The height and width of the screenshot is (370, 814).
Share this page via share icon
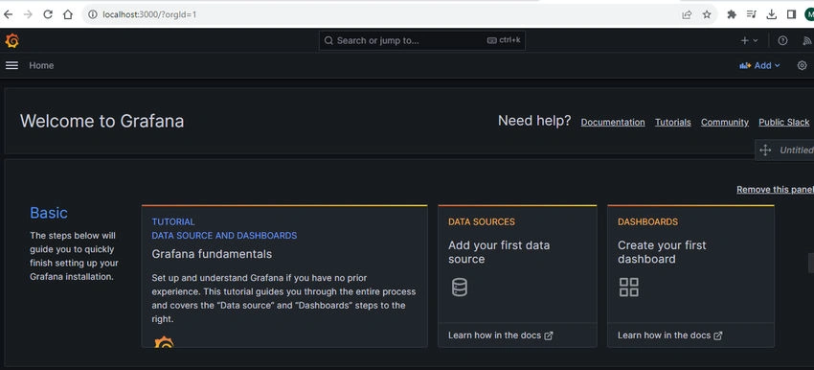687,14
